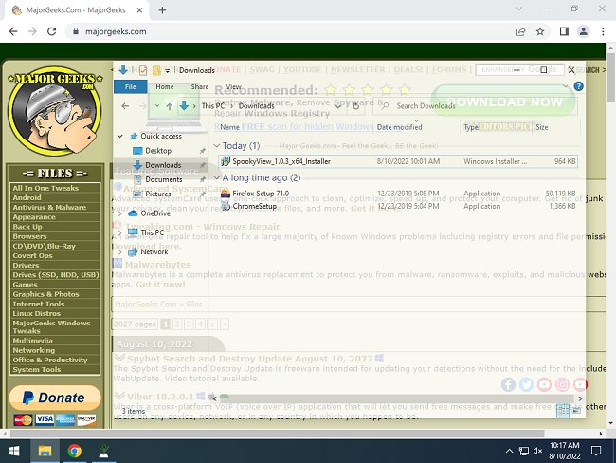Open the Chrome share page icon
The height and width of the screenshot is (463, 616).
[x=521, y=31]
